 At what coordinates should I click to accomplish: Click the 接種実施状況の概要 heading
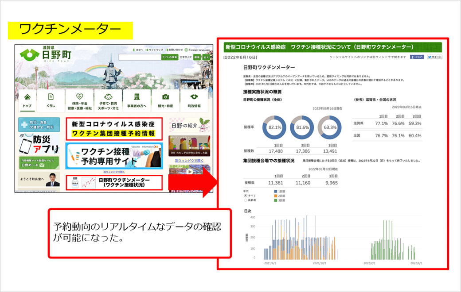262,92
